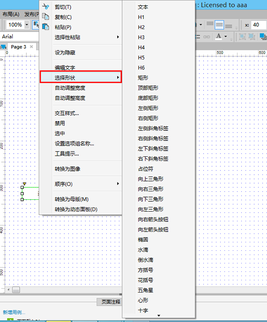
Task: Click the Group objects icon
Action: tap(242, 37)
